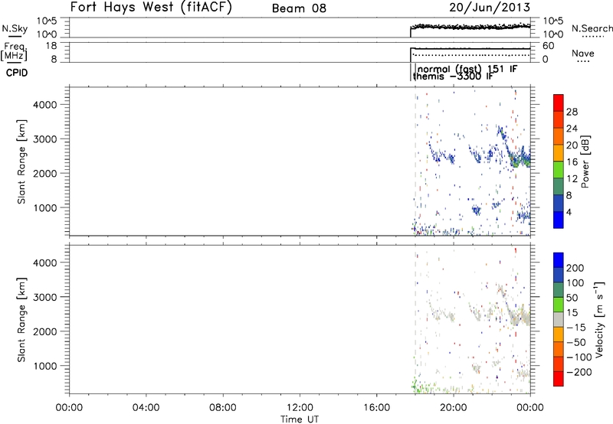Click the '-200' Velocity colorbar tick label
613x424 pixels.
click(579, 372)
